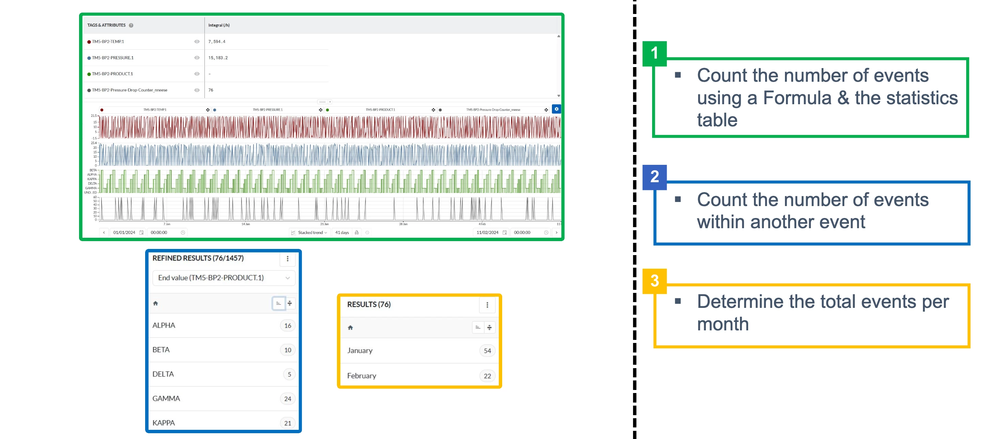Grab the panel resize handle above chart
The width and height of the screenshot is (988, 439).
point(322,102)
